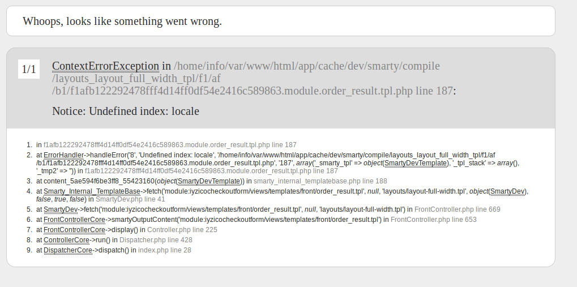This screenshot has height=287, width=577.
Task: Click the SmartyDev class in trace step 5
Action: (61, 209)
